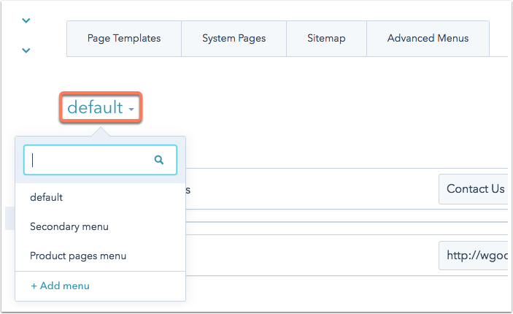Image resolution: width=513 pixels, height=314 pixels.
Task: Select the Advanced Menus tab
Action: pos(428,38)
